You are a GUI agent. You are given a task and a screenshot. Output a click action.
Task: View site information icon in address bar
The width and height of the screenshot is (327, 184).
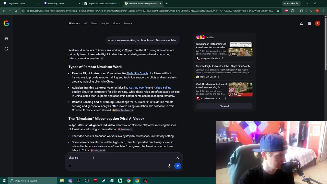[23, 11]
